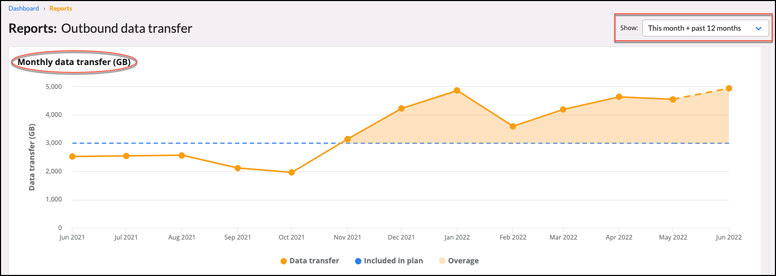Viewport: 776px width, 276px height.
Task: Toggle Data transfer legend series
Action: tap(314, 261)
